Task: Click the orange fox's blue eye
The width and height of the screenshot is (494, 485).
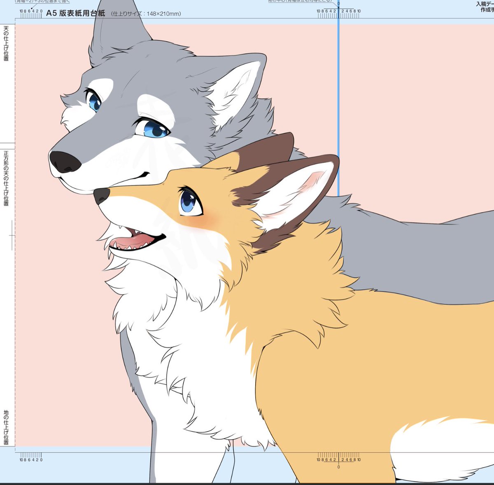Action: (190, 201)
